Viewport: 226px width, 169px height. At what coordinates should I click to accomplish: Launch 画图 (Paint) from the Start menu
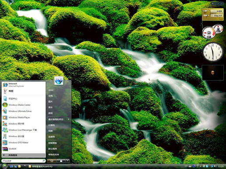(x=23, y=91)
